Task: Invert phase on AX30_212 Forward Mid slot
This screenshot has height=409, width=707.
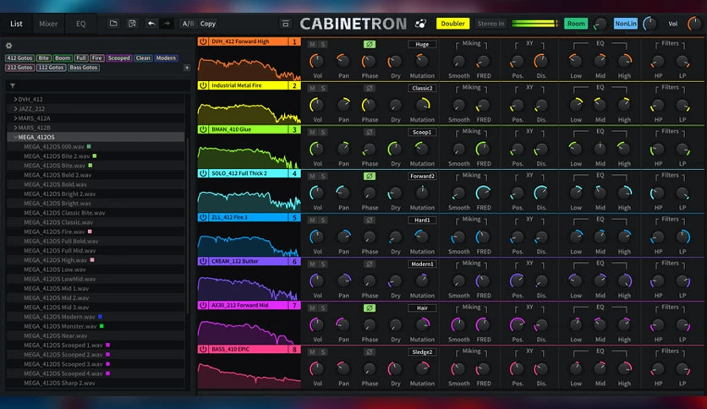Action: (370, 308)
